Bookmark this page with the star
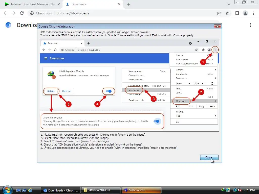Image resolution: width=259 pixels, height=194 pixels. click(x=227, y=13)
